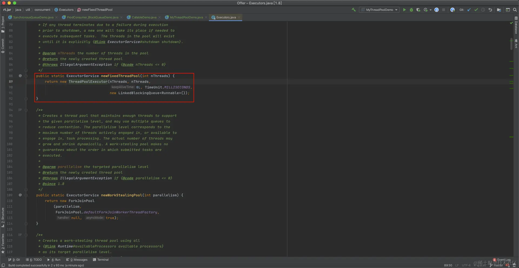Viewport: 519px width, 268px height.
Task: Open the Structure tool window
Action: (x=3, y=217)
